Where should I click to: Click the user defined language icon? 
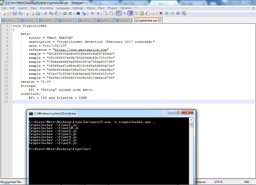pyautogui.click(x=136, y=13)
